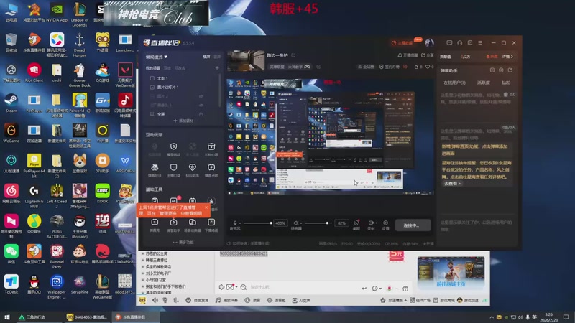Open the mixer sliders icon in YY toolbar
This screenshot has height=323, width=575.
click(176, 300)
